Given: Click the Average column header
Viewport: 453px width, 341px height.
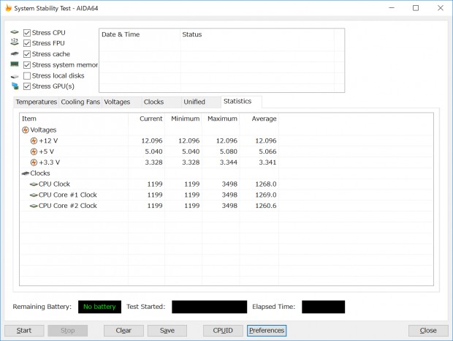Looking at the screenshot, I should coord(259,119).
